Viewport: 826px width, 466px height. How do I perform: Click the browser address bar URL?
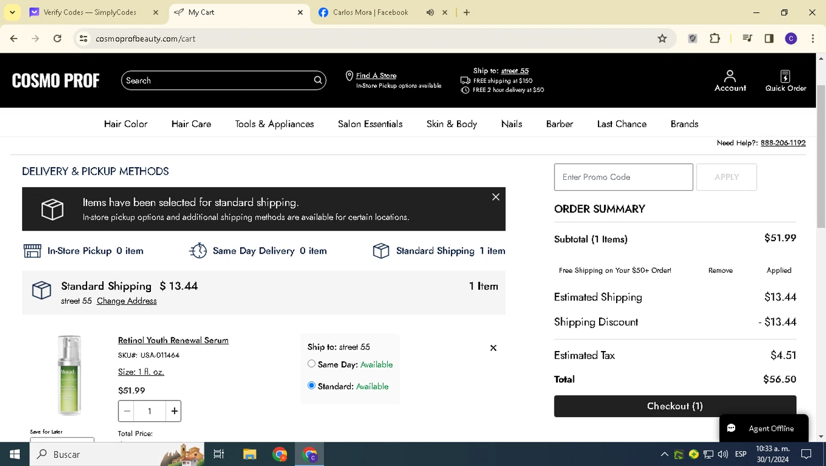pyautogui.click(x=145, y=39)
